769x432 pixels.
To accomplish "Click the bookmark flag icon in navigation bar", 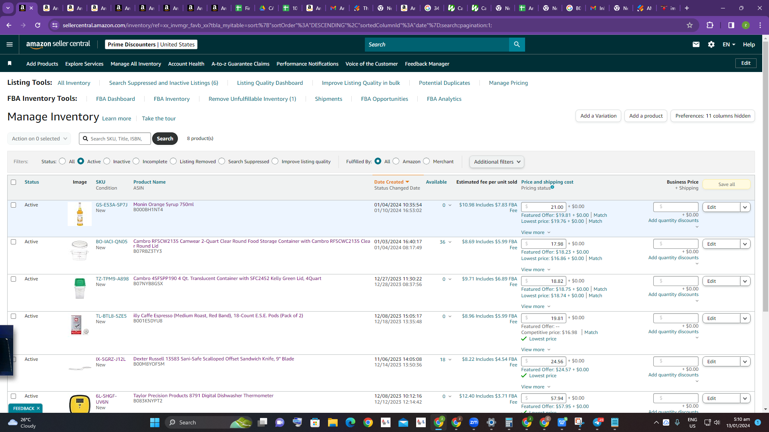I will [x=10, y=64].
